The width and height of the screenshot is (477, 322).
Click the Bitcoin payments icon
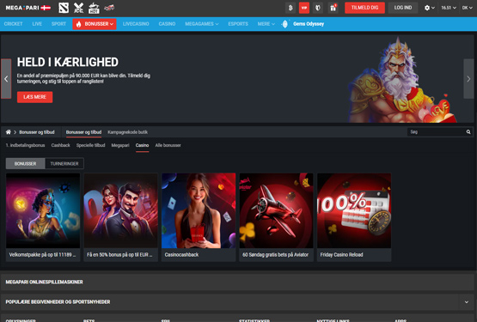[290, 8]
